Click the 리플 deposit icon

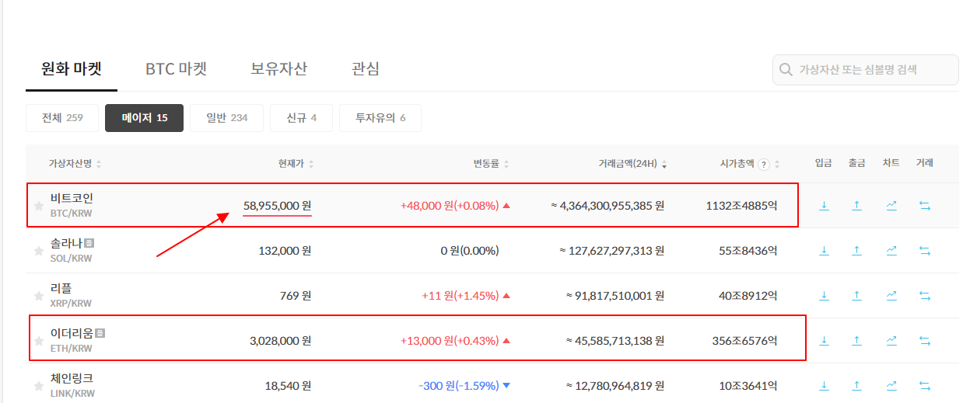coord(824,296)
